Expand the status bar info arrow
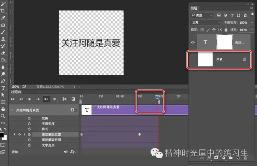 coord(74,86)
